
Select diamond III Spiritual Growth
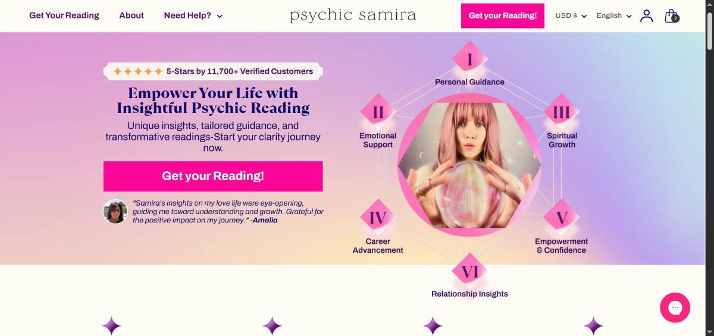click(561, 112)
